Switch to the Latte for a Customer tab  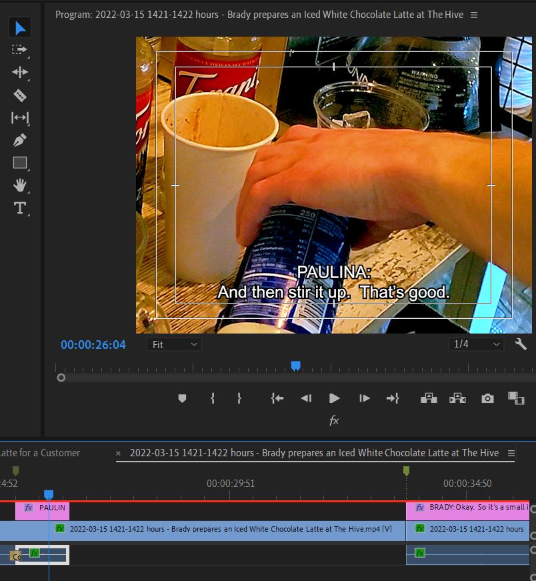[39, 453]
